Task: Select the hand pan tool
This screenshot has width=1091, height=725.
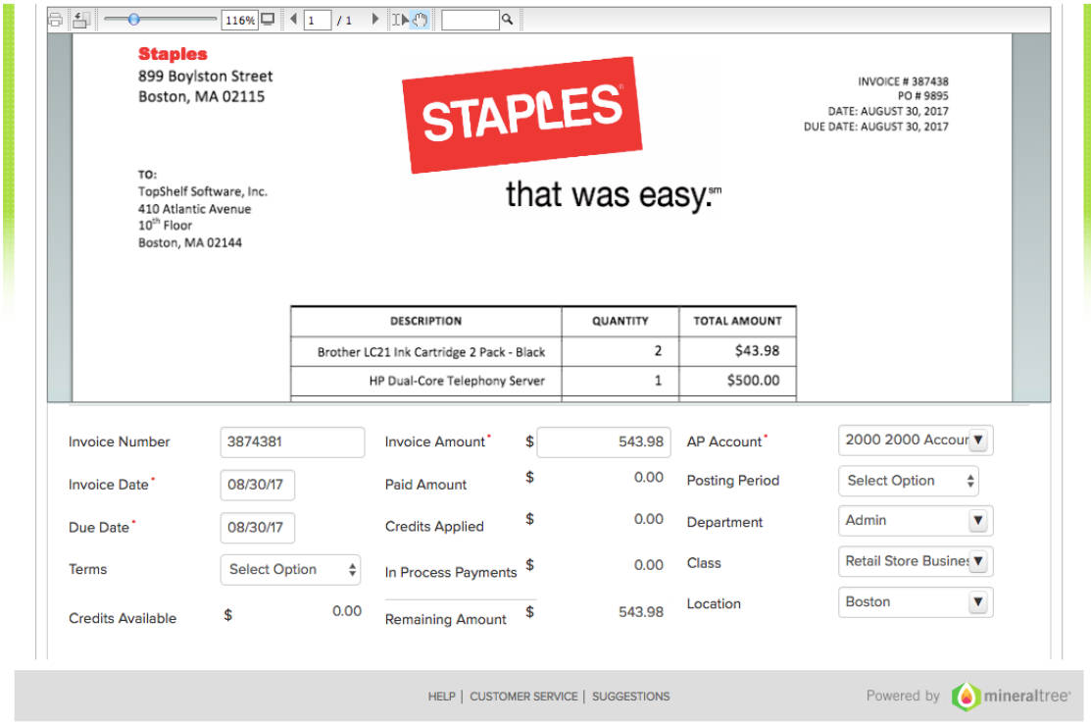Action: click(421, 19)
